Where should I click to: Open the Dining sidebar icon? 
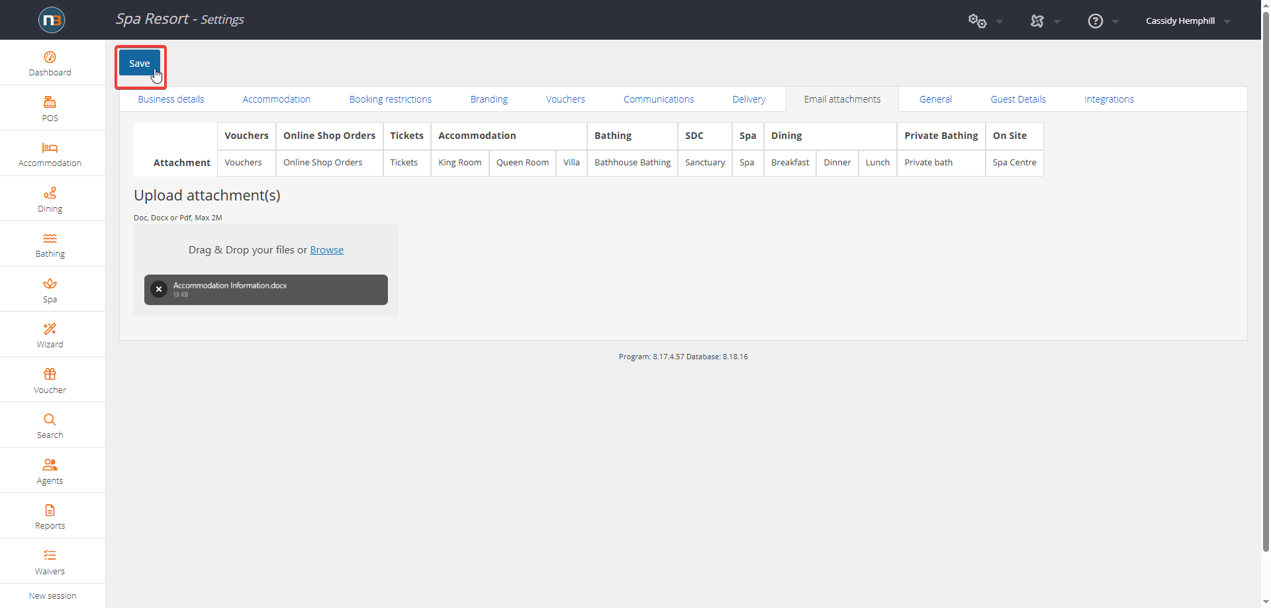tap(50, 193)
